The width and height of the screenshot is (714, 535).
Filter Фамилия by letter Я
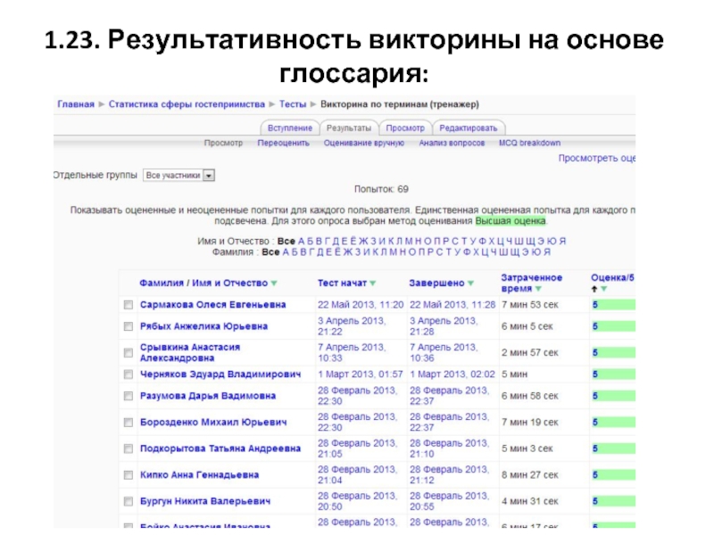(547, 252)
